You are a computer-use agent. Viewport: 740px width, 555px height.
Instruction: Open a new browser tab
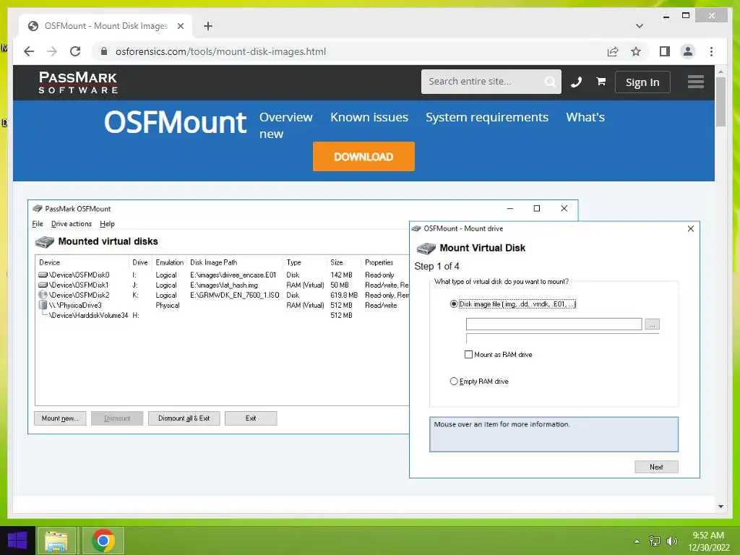[x=207, y=26]
